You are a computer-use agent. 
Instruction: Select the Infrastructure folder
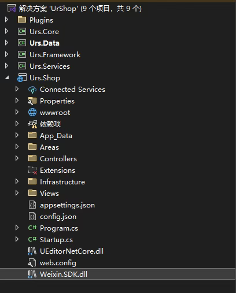62,182
